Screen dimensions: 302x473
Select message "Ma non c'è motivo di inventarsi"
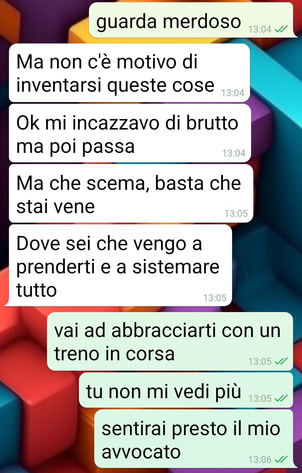click(129, 73)
